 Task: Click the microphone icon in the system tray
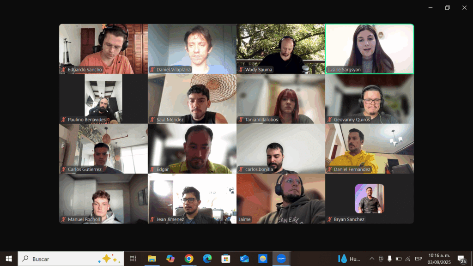(389, 259)
